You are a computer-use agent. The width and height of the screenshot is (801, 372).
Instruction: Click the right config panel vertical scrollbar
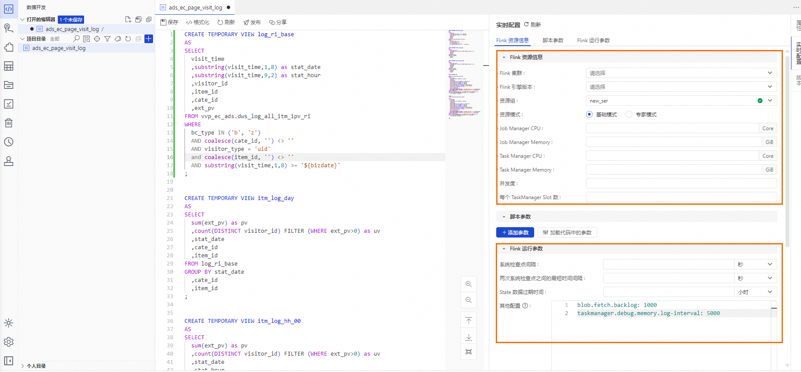click(787, 151)
